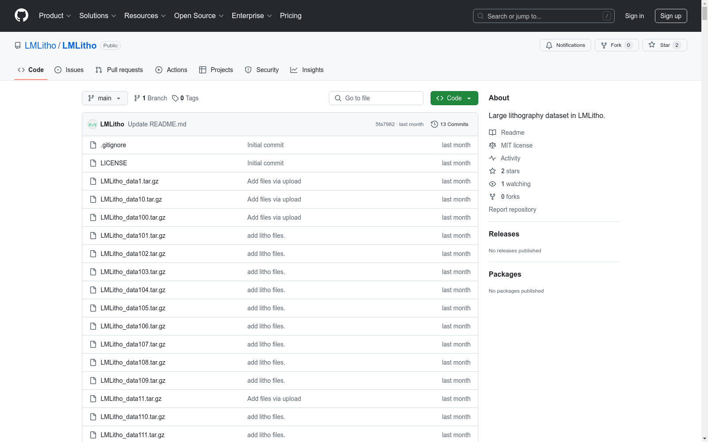Image resolution: width=708 pixels, height=442 pixels.
Task: Open the commit hash 5fa7982 link
Action: click(385, 124)
